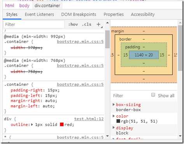The image size is (184, 144).
Task: Expand the box-sizing computed property
Action: click(x=114, y=104)
